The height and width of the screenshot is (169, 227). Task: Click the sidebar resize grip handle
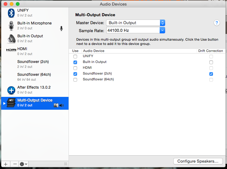pos(66,164)
